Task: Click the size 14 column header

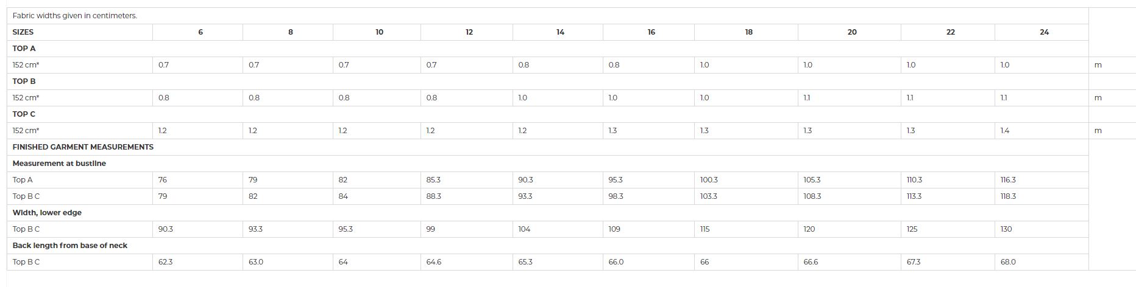Action: 560,32
